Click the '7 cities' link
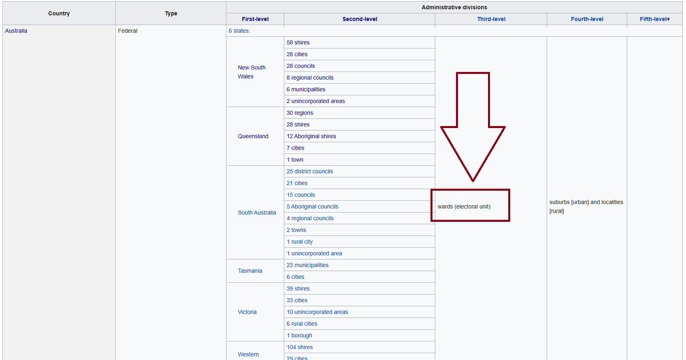This screenshot has width=686, height=360. click(295, 148)
